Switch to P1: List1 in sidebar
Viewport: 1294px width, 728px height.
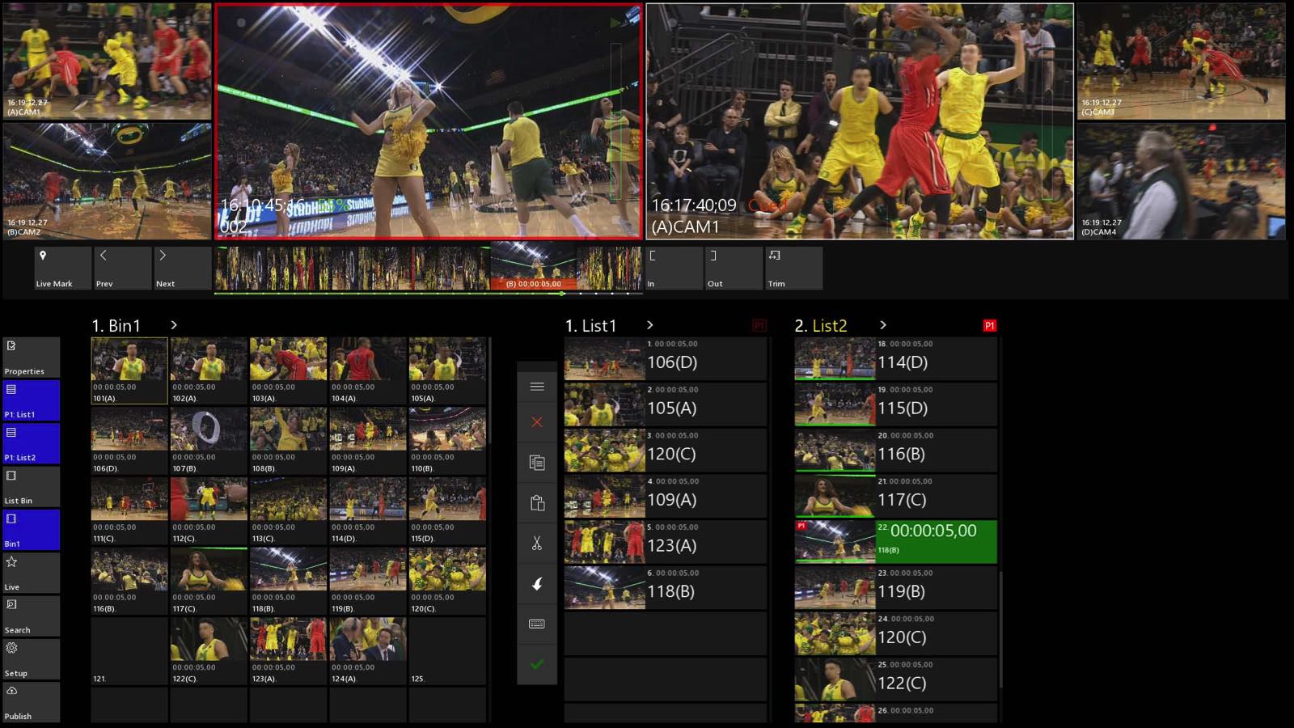pos(31,400)
